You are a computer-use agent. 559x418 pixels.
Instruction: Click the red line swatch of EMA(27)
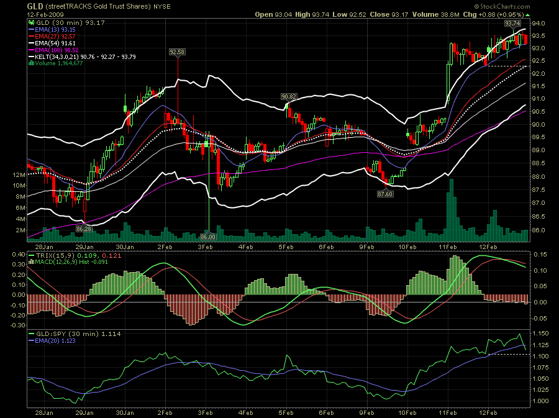pos(32,37)
